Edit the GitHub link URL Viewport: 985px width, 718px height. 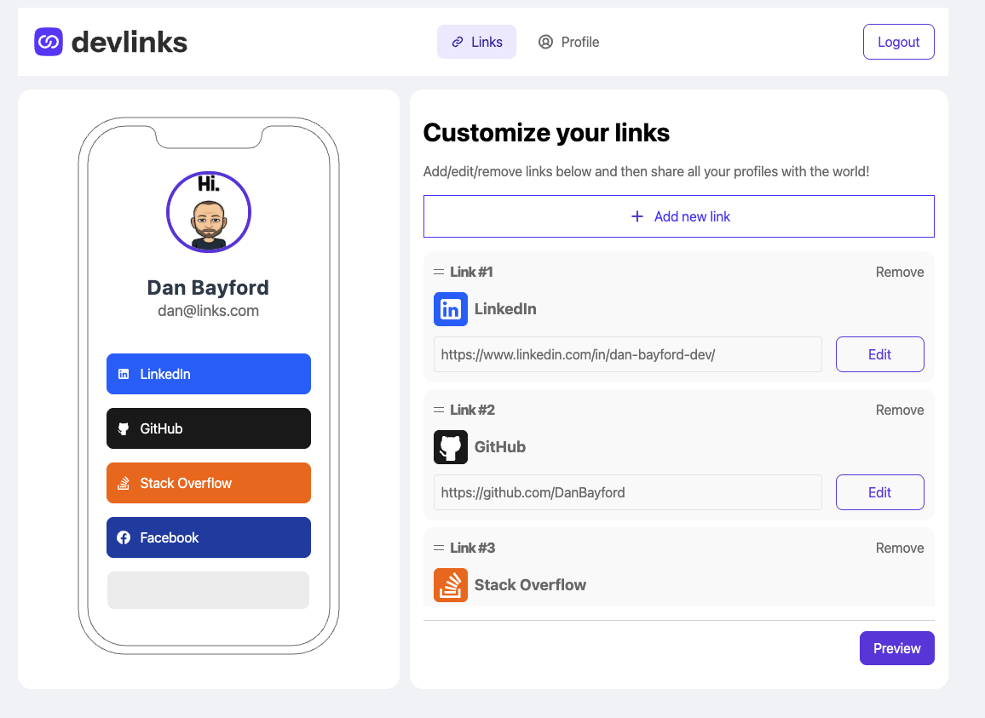click(879, 492)
